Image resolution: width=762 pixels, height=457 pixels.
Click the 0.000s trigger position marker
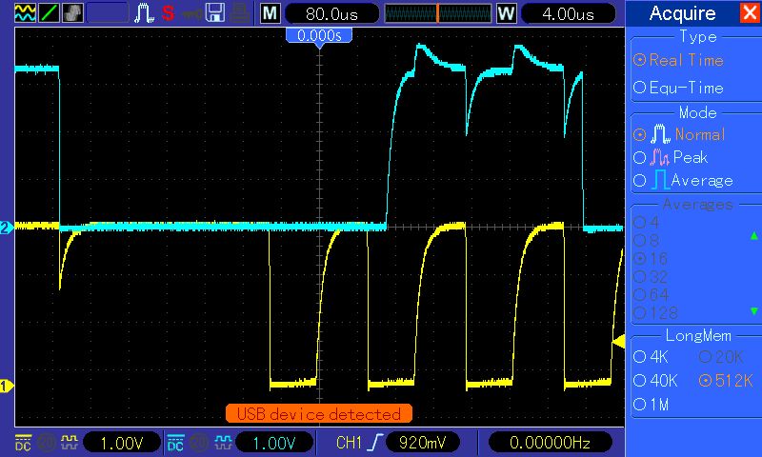click(320, 34)
